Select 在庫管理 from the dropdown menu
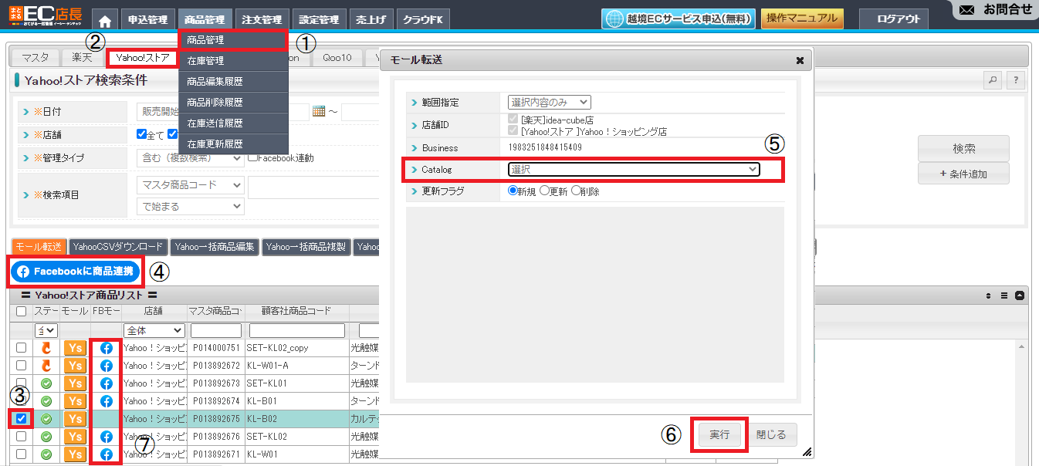Viewport: 1039px width, 466px height. click(x=233, y=60)
